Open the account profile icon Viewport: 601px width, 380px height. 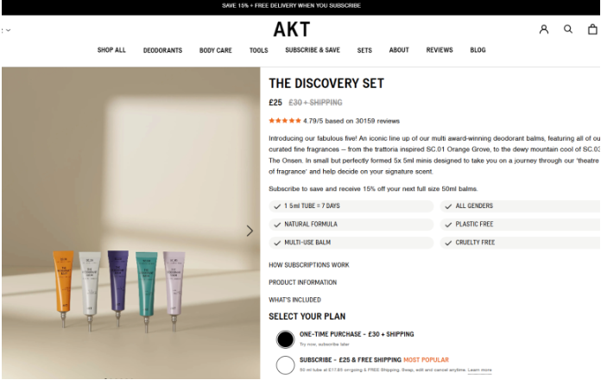(543, 29)
